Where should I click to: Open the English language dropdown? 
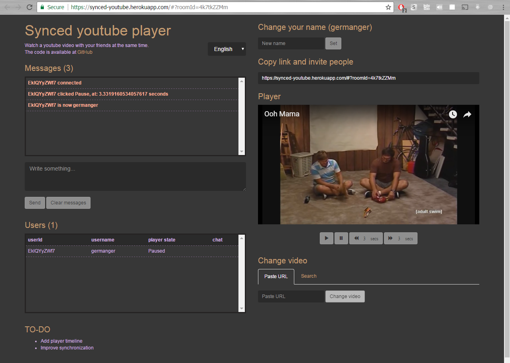pyautogui.click(x=227, y=49)
